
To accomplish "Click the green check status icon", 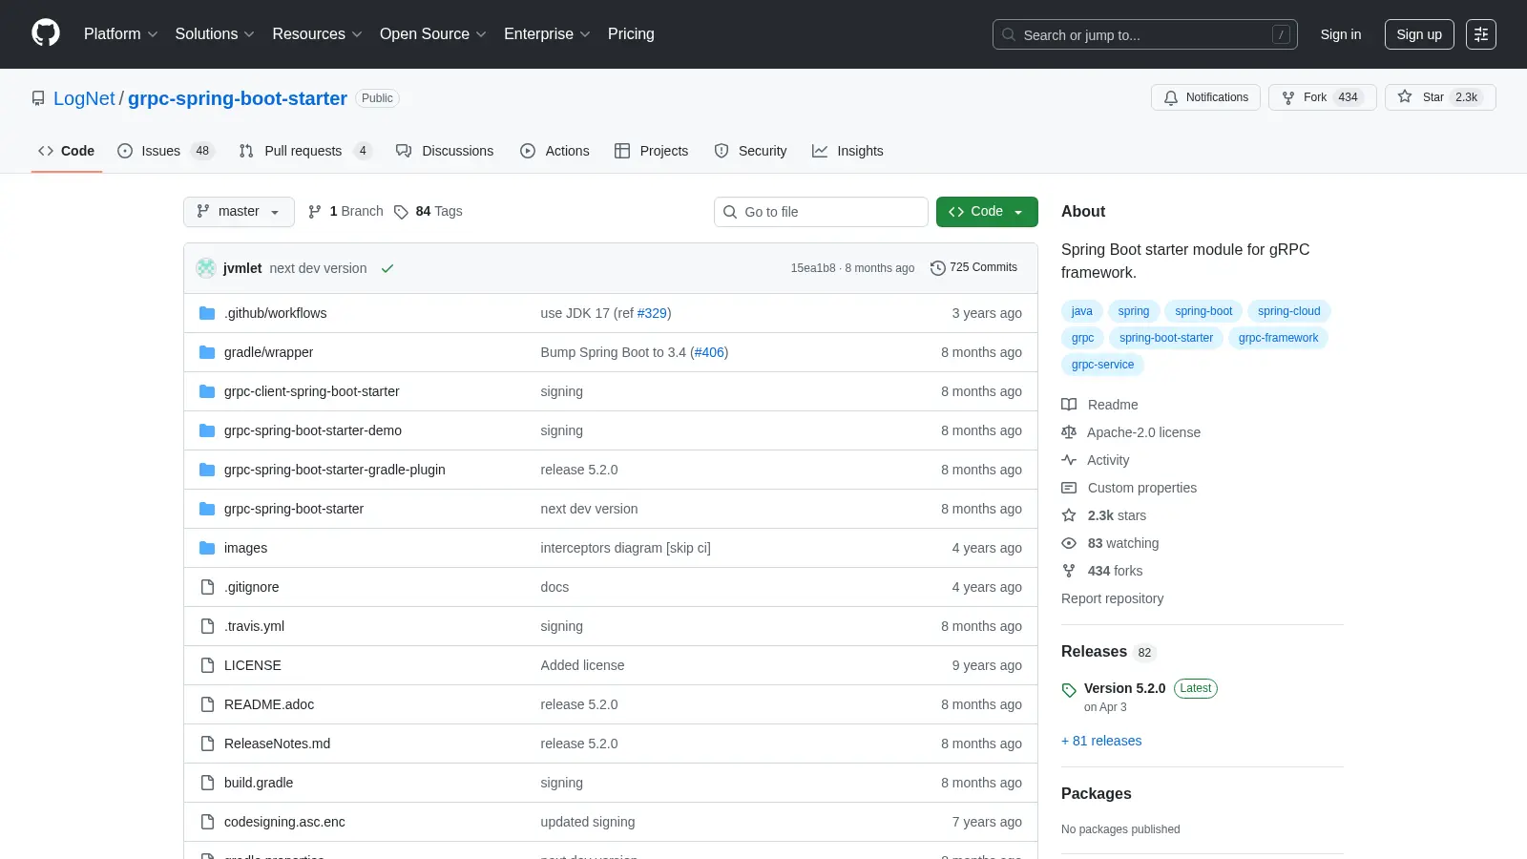I will pos(387,268).
